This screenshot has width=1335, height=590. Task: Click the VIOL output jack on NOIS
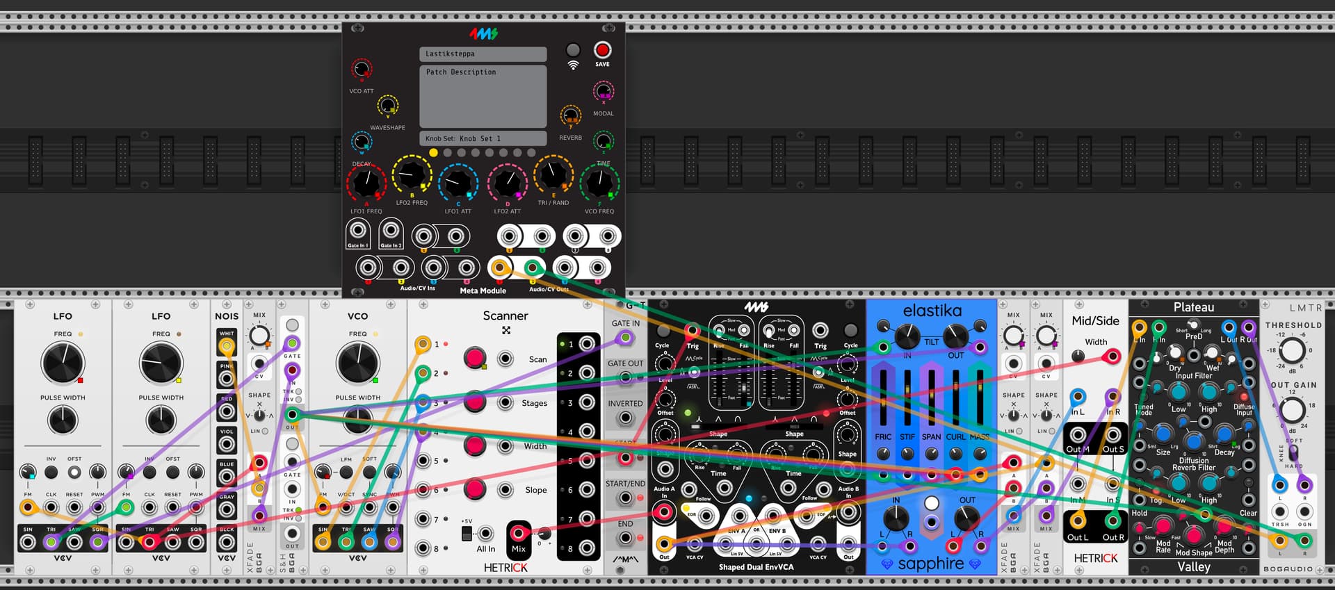(227, 444)
